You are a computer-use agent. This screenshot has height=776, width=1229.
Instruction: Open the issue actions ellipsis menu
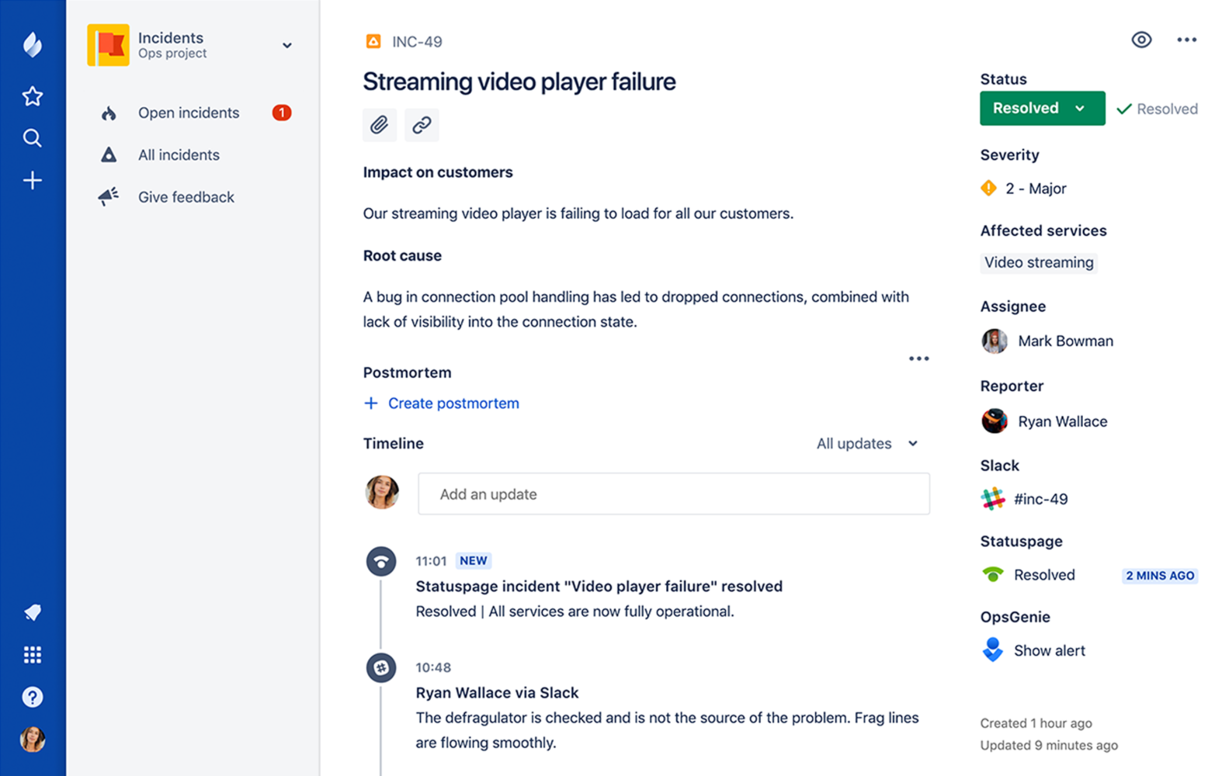click(x=1186, y=40)
